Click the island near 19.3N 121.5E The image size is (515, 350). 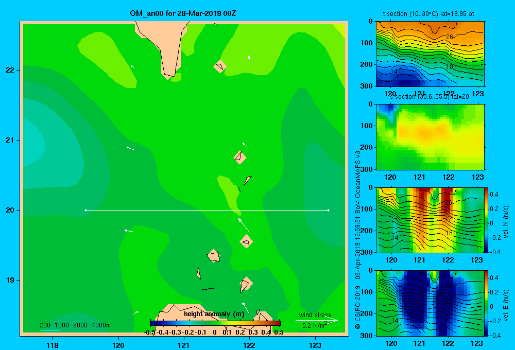pos(214,255)
